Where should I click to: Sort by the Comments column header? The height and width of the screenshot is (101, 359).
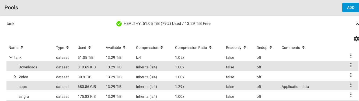291,48
